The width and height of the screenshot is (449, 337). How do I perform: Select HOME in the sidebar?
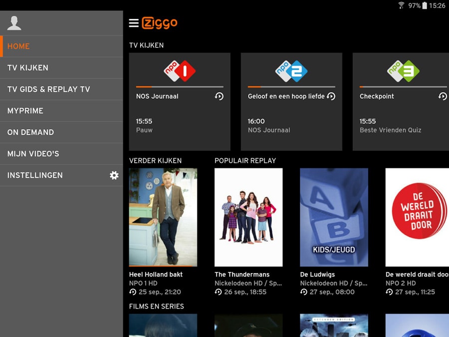tap(61, 46)
